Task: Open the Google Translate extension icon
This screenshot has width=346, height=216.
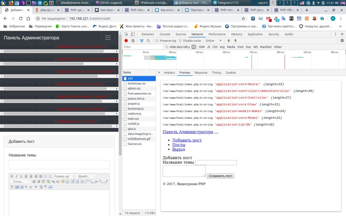Action: pyautogui.click(x=284, y=19)
